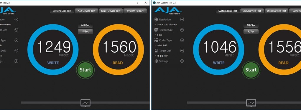Screen dimensions: 301x110
Task: Click System Report button in left window
Action: 135,11
